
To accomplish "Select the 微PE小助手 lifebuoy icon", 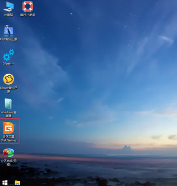I will pos(28,6).
